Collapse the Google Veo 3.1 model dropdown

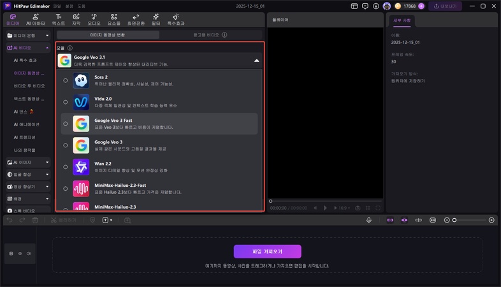pos(257,61)
